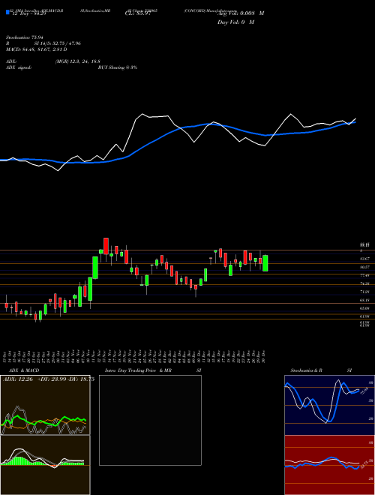The width and height of the screenshot is (375, 495).
Task: Click the 74.28 price axis label
Action: pyautogui.click(x=365, y=283)
